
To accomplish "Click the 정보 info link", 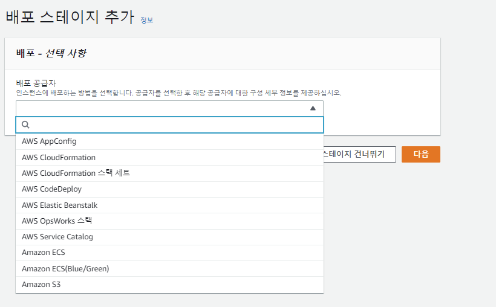I will pyautogui.click(x=147, y=20).
